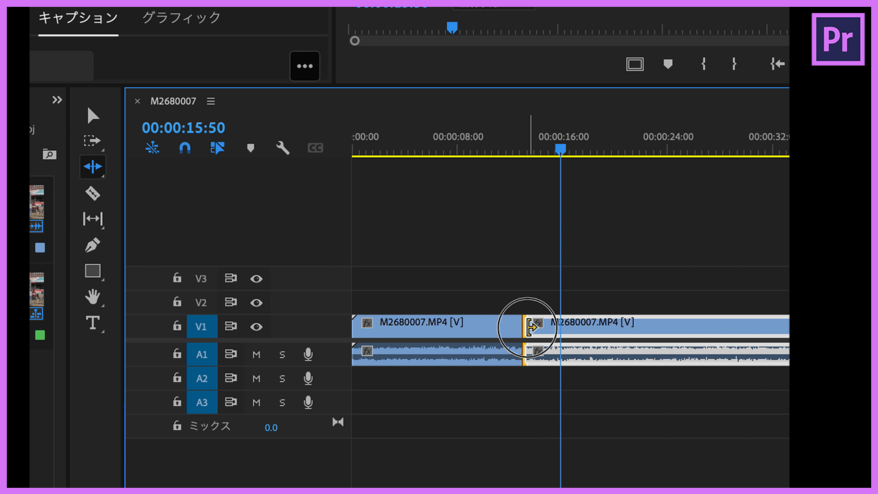Hide V1 track output eye
Viewport: 878px width, 494px height.
coord(257,327)
